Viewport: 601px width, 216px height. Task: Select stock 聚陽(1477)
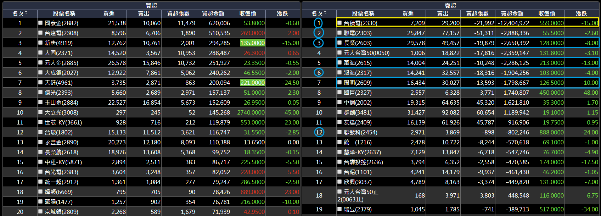(58, 202)
